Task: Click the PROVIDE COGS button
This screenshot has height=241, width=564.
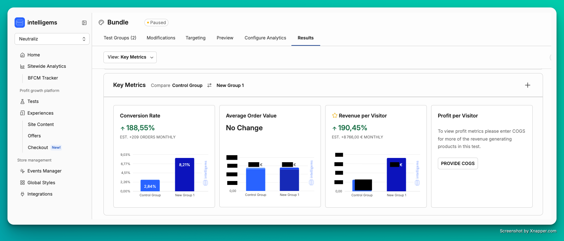Action: 457,164
